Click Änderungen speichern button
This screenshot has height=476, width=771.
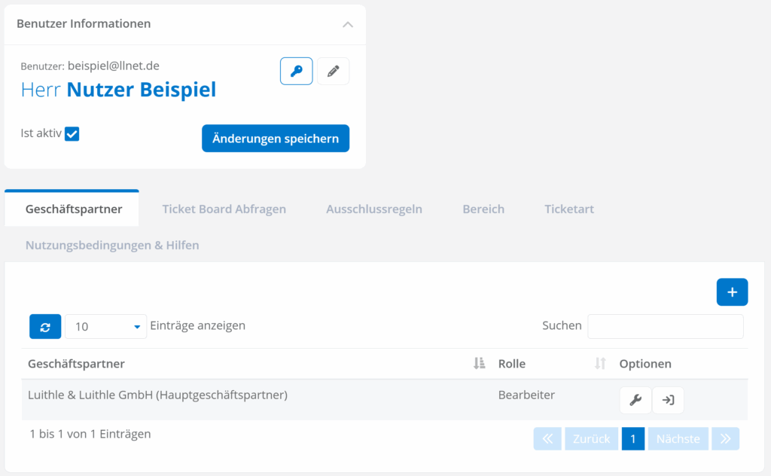point(276,139)
